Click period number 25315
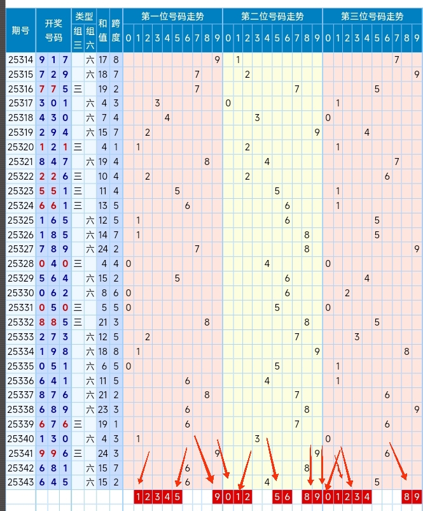Screen dimensions: 423x511 click(21, 75)
